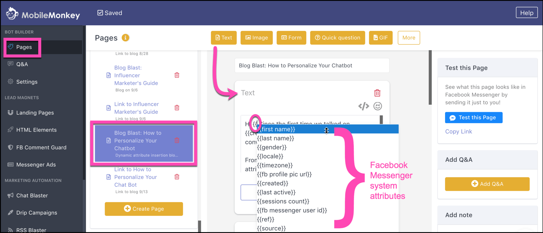Click page icon in selected Blog Blast row

click(x=108, y=141)
